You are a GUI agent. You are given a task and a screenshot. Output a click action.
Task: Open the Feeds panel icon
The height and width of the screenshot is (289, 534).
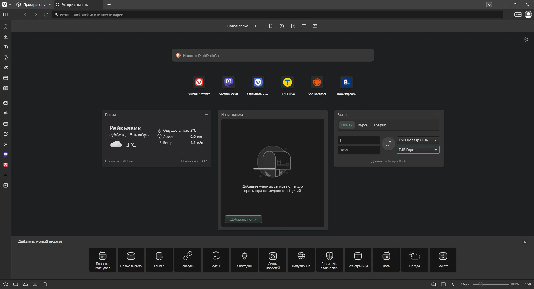click(x=6, y=144)
